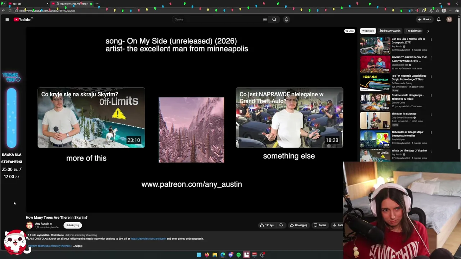Viewport: 461px width, 259px height.
Task: Expand the description with ...więcej
Action: tap(78, 246)
